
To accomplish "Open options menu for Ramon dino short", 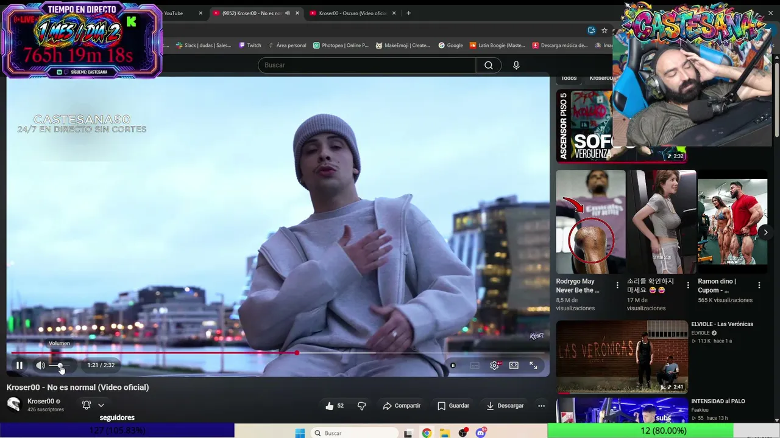I will coord(759,285).
